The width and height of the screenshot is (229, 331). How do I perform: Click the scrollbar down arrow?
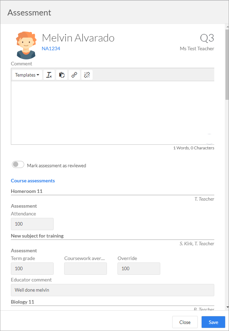[x=227, y=307]
